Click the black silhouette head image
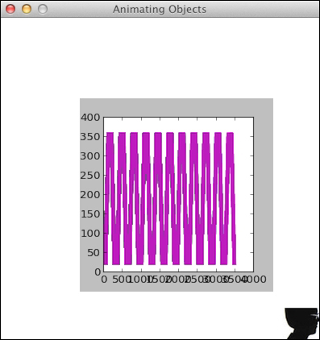 pos(301,323)
